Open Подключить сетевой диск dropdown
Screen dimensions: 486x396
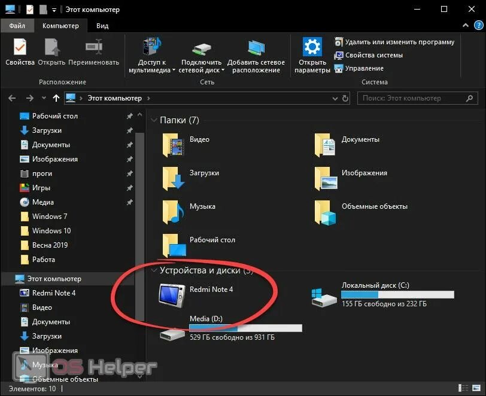pos(202,55)
